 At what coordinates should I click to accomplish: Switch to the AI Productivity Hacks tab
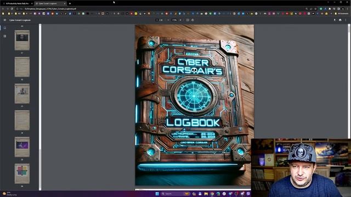17,4
